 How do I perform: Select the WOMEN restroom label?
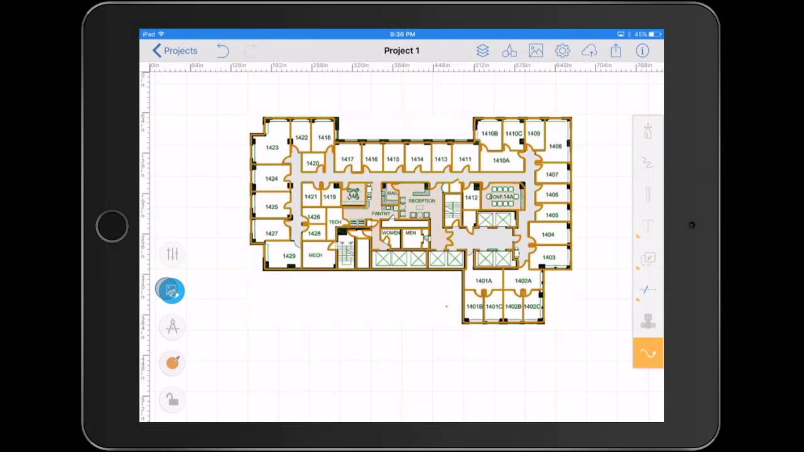pyautogui.click(x=391, y=233)
